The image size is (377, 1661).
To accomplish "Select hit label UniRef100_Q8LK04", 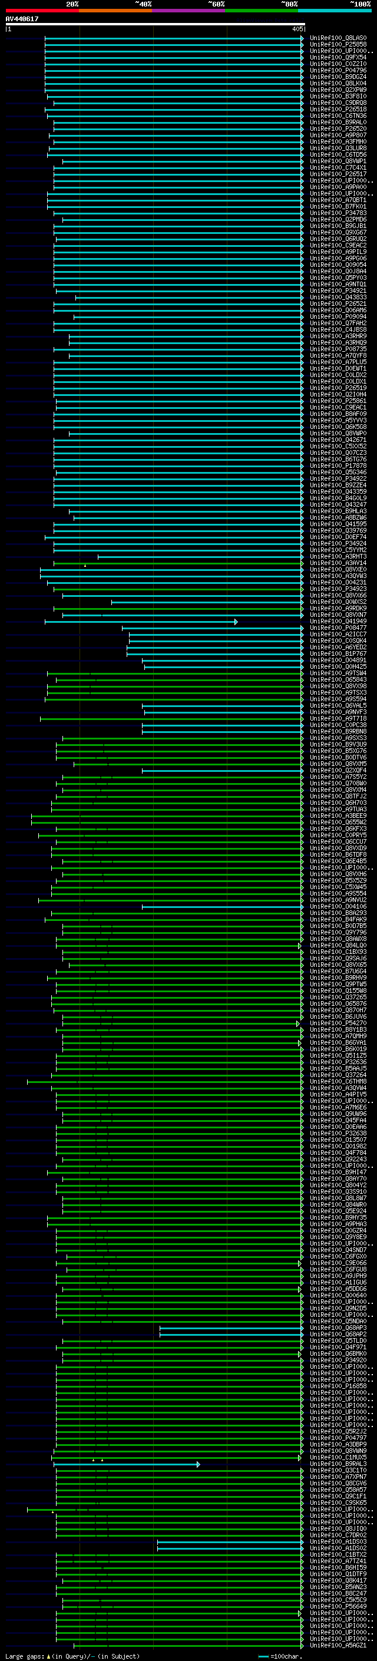I will click(338, 83).
